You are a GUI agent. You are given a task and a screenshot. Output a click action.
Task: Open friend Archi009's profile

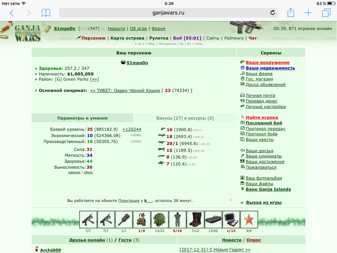[x=50, y=250]
